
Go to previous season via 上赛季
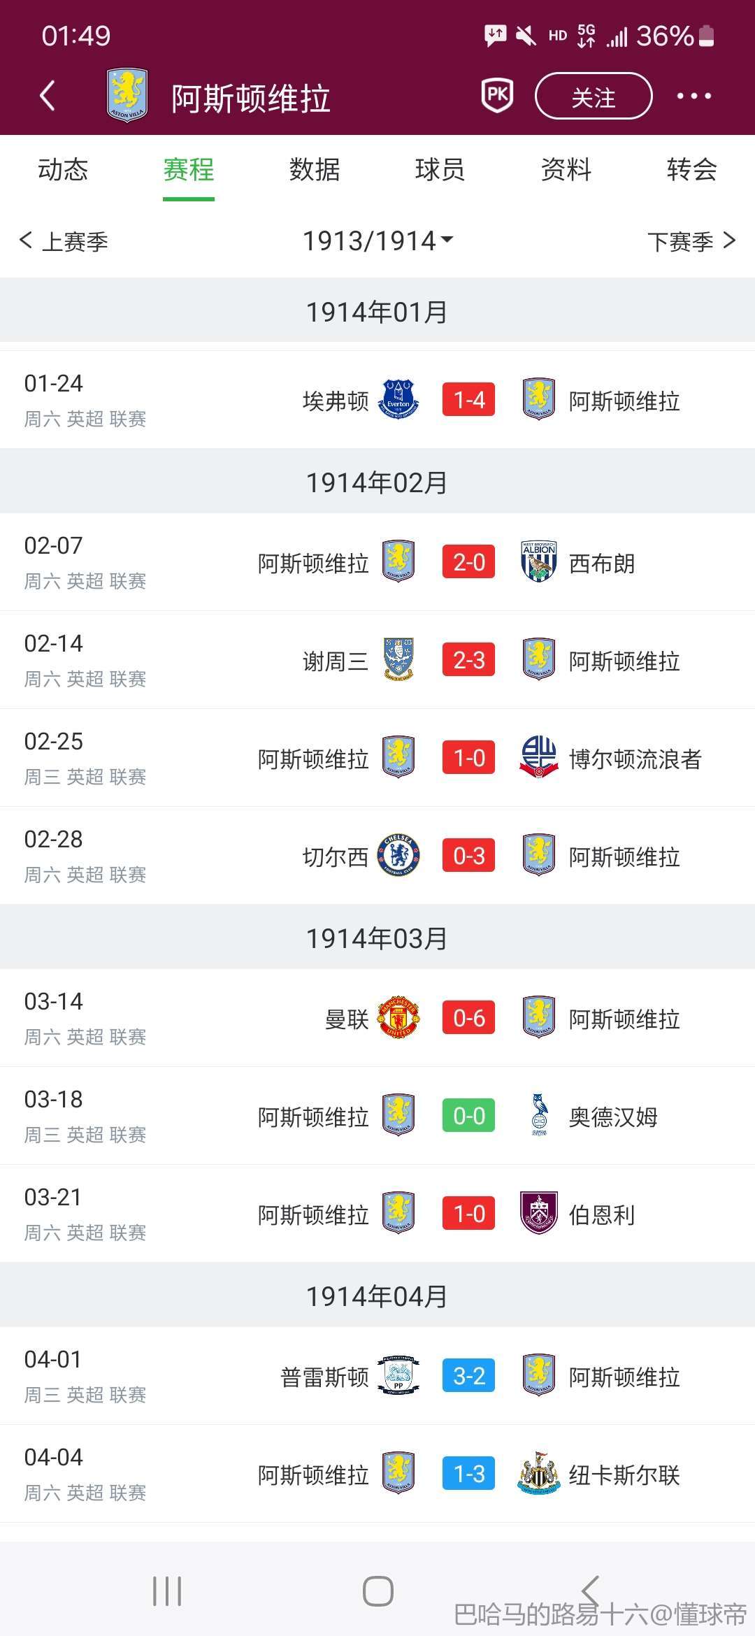(64, 241)
